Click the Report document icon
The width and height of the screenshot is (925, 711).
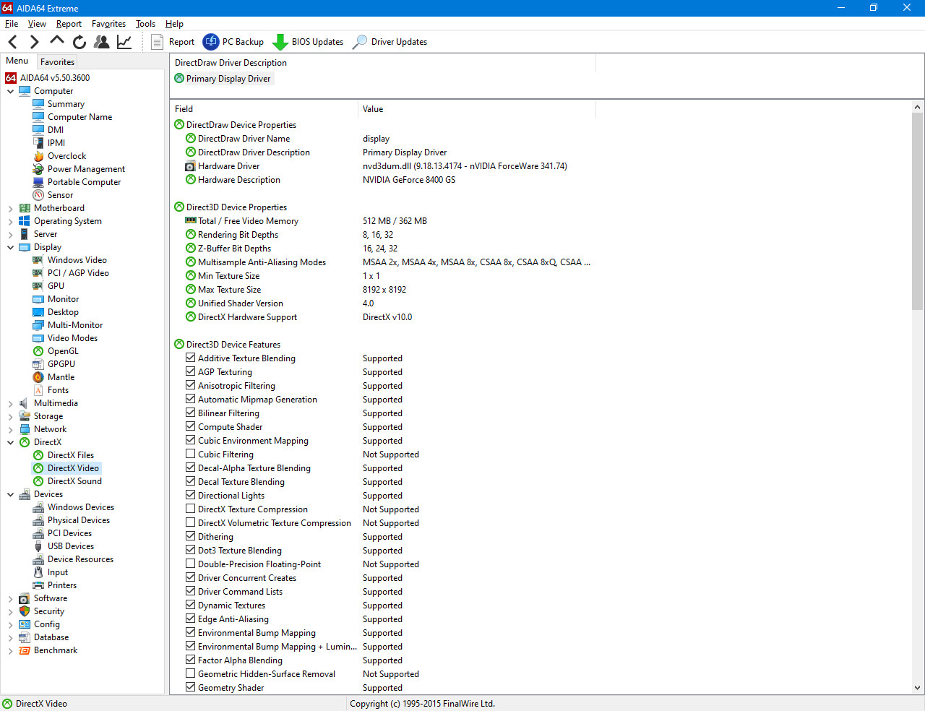(x=157, y=42)
